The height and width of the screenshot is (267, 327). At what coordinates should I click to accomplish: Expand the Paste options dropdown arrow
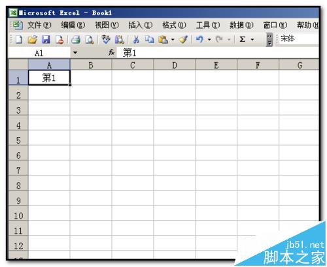[x=173, y=40]
